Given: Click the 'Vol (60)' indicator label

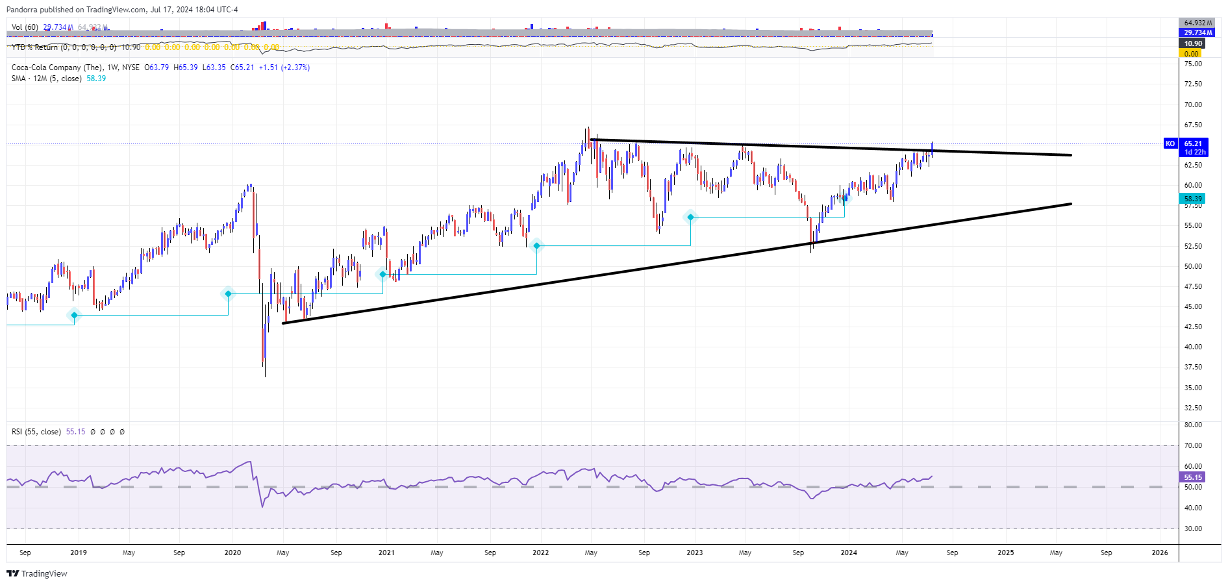Looking at the screenshot, I should (25, 27).
